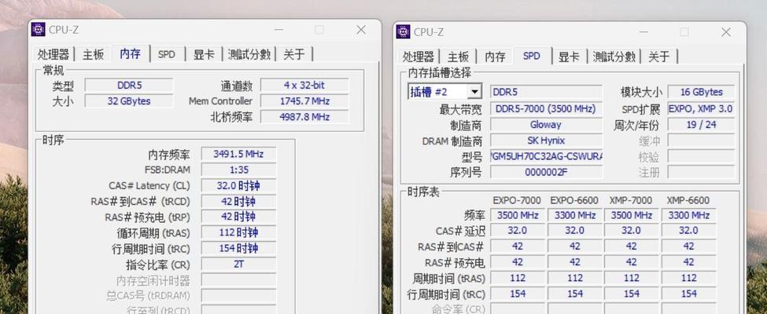This screenshot has width=767, height=314.
Task: Click the 112 时钟 tRAS value in left window
Action: click(238, 232)
